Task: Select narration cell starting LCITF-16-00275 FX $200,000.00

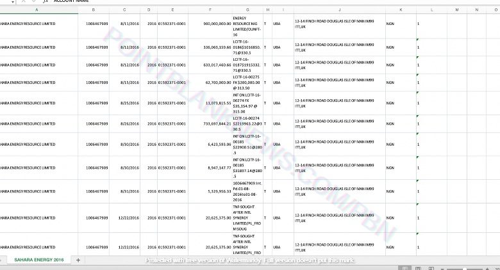Action: 247,83
